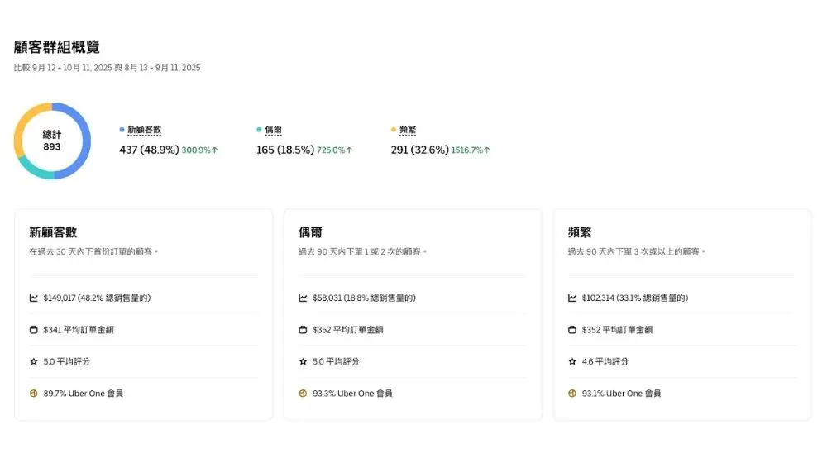
Task: Click Uber One badge icon in 頻繁 card
Action: pos(572,394)
